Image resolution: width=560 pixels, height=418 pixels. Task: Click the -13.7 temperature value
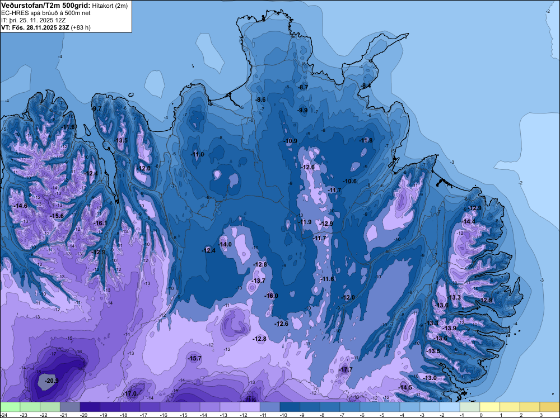[x=258, y=281]
